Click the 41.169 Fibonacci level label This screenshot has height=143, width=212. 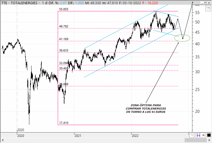[x=64, y=39]
